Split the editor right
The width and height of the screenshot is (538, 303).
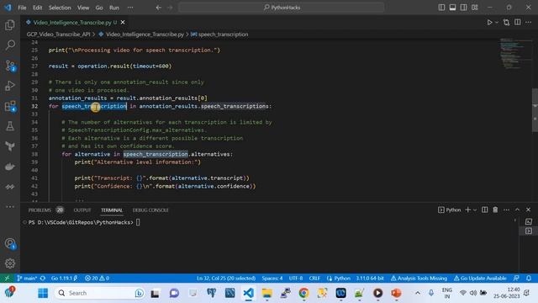(x=518, y=23)
